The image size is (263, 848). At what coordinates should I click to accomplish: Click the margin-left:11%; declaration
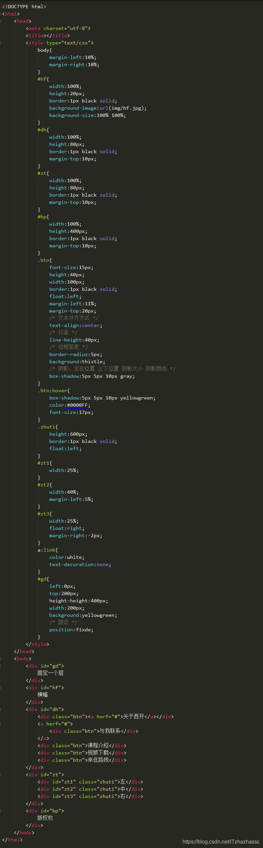73,304
